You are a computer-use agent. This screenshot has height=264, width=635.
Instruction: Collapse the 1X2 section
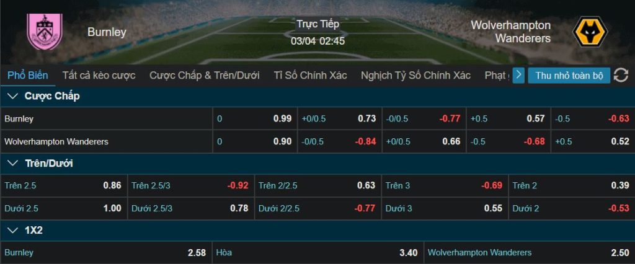point(12,231)
